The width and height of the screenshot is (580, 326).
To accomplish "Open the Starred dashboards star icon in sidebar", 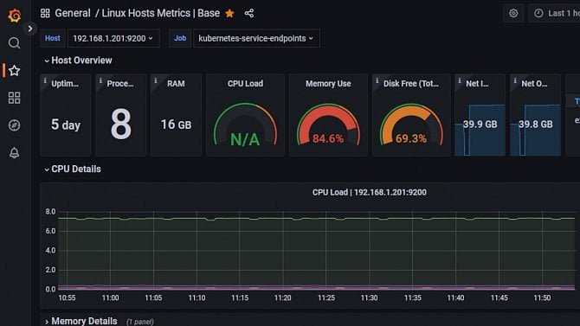I will [x=14, y=70].
